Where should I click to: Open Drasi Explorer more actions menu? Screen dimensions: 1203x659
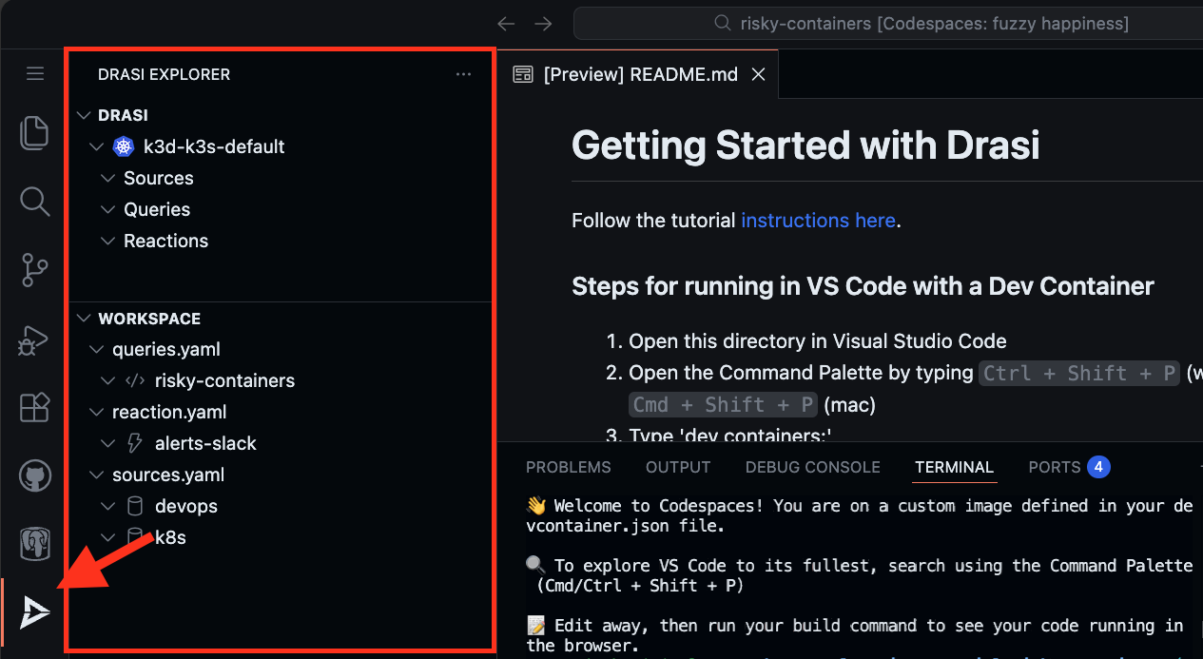tap(463, 74)
